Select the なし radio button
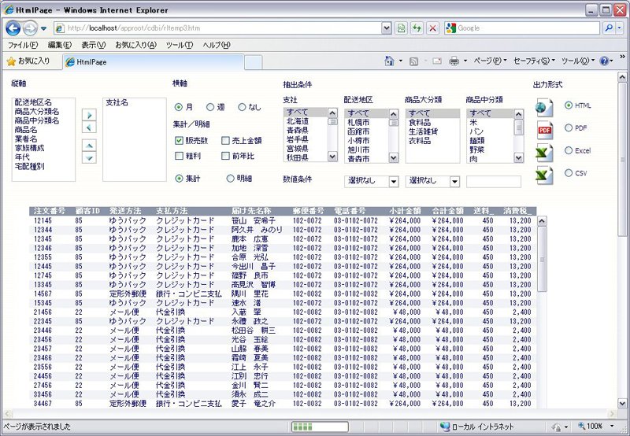 click(x=242, y=107)
